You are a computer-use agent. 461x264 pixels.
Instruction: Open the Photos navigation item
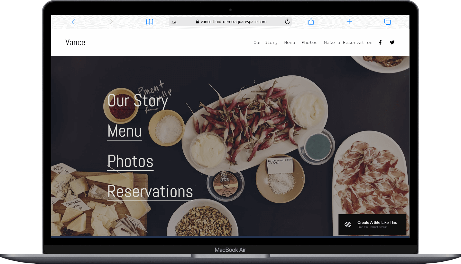[x=309, y=42]
